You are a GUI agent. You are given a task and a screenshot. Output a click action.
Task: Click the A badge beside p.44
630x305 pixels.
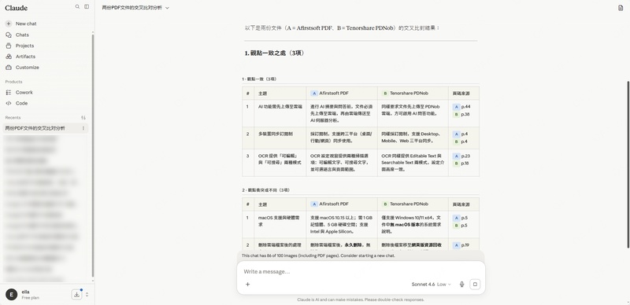[456, 107]
